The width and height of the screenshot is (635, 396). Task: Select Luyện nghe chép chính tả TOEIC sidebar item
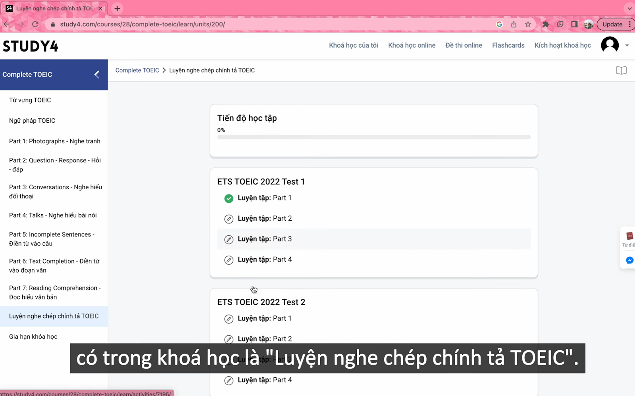[x=54, y=316]
